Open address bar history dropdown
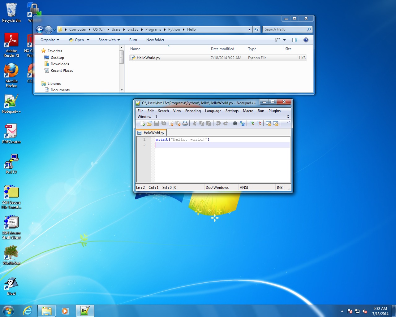The image size is (396, 317). point(249,30)
